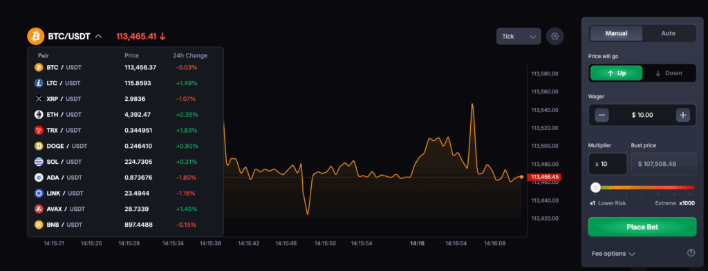The width and height of the screenshot is (708, 271).
Task: Open the help question mark icon
Action: (691, 253)
